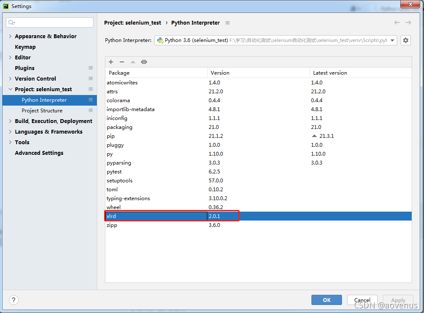424x313 pixels.
Task: Click the help question mark icon
Action: click(14, 300)
